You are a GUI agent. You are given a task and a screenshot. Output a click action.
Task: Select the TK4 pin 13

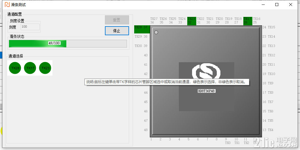click(268, 130)
